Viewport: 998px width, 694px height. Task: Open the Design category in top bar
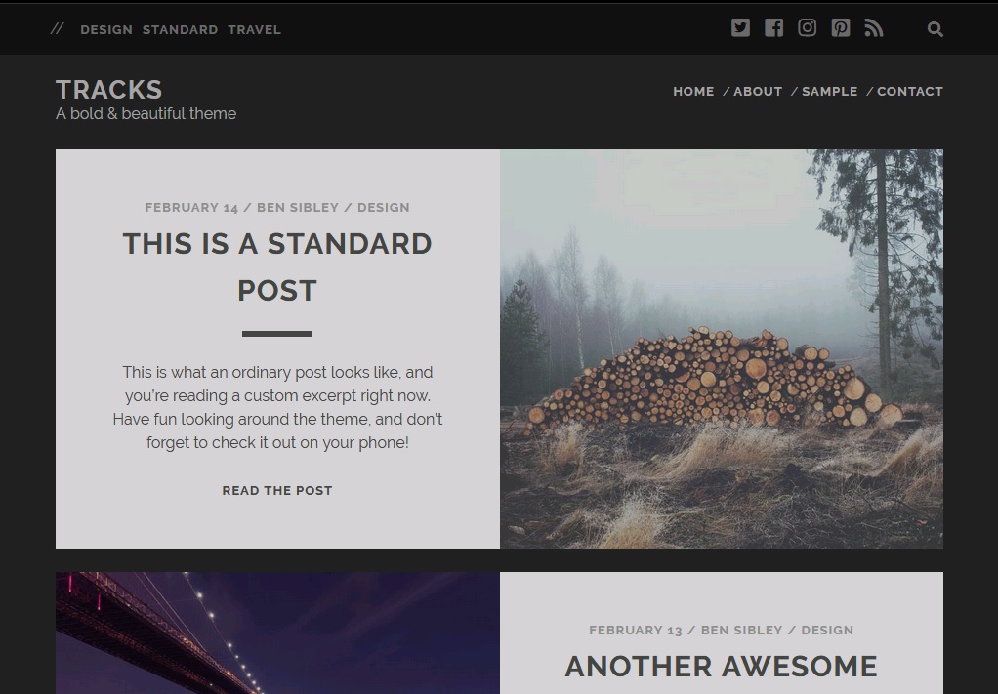(x=106, y=30)
